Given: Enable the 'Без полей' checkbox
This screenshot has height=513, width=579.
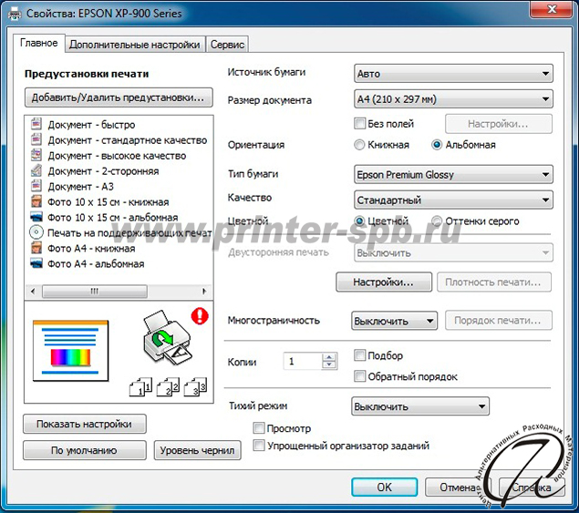Looking at the screenshot, I should [x=359, y=123].
